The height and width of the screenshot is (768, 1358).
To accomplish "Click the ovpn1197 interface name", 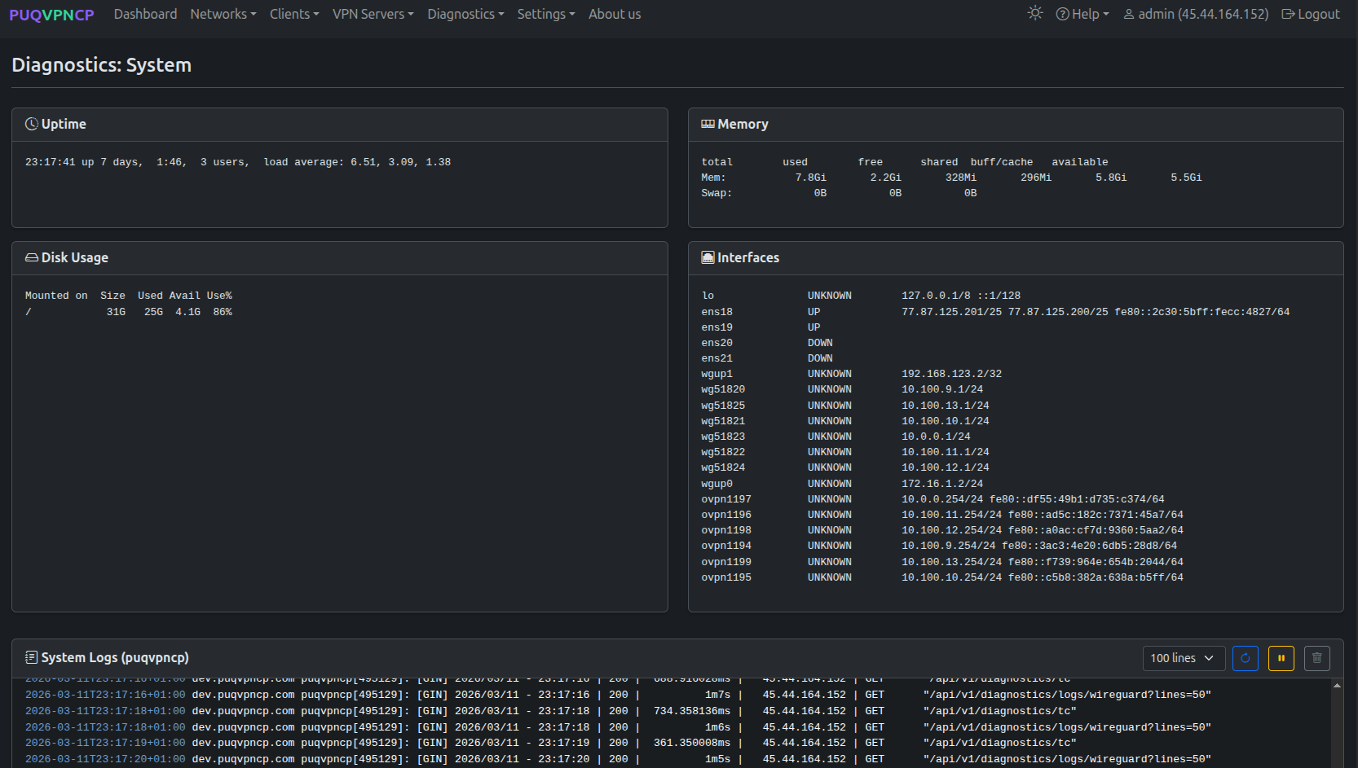I will coord(726,499).
